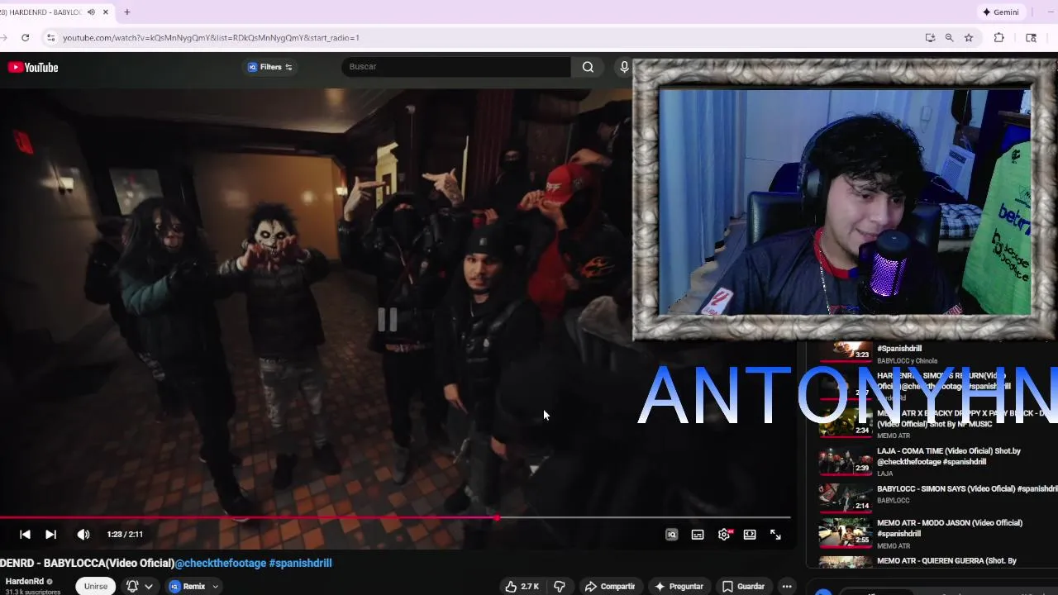Skip to previous video in playlist
The height and width of the screenshot is (595, 1058).
[x=25, y=535]
